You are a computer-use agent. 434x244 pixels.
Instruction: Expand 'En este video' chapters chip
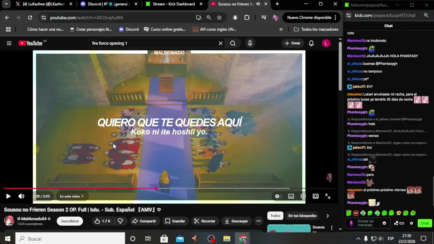click(x=72, y=196)
